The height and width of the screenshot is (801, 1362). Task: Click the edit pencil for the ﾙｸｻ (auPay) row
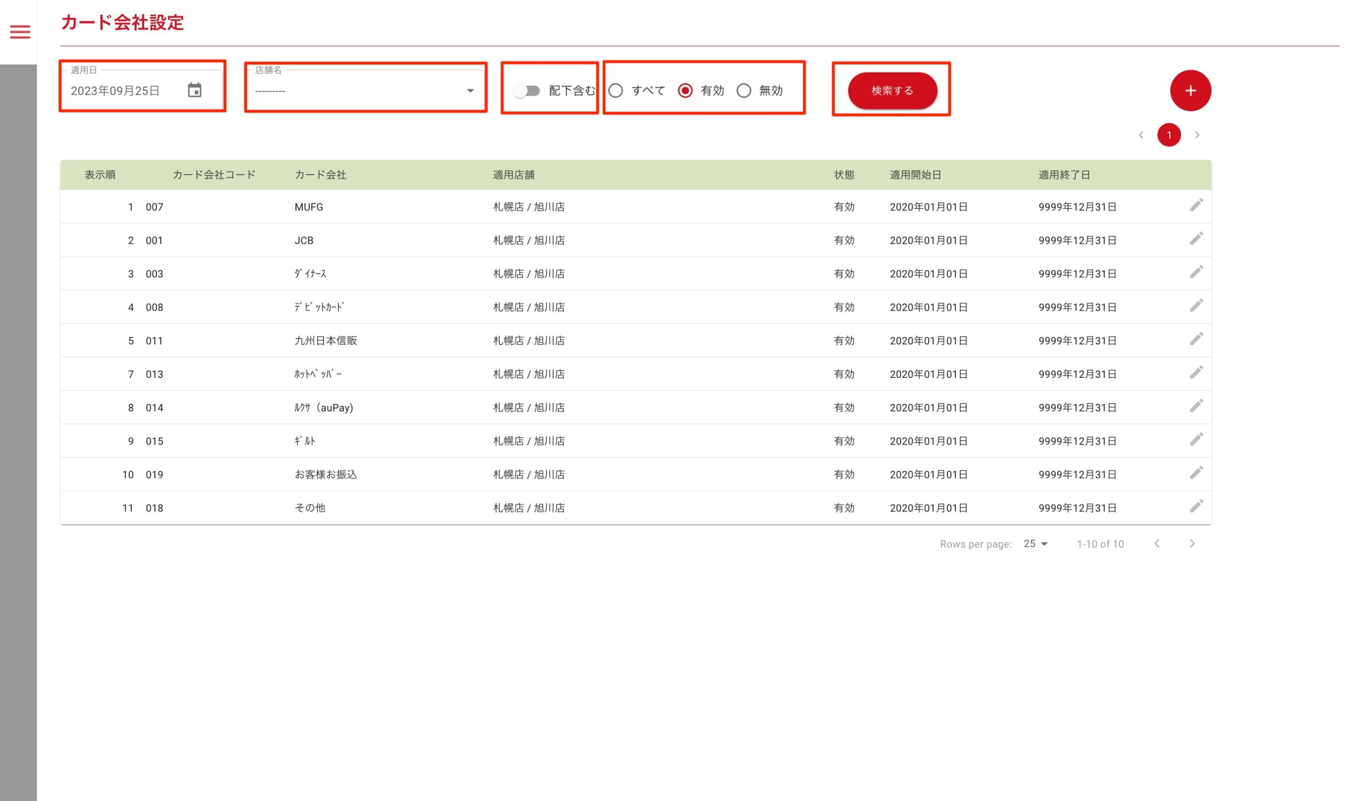tap(1196, 406)
